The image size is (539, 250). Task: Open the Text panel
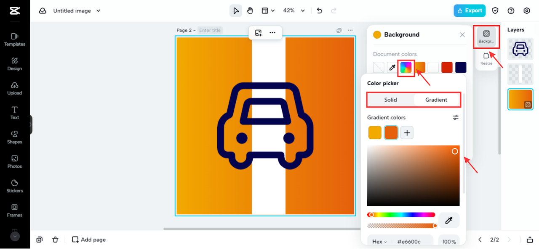coord(15,113)
